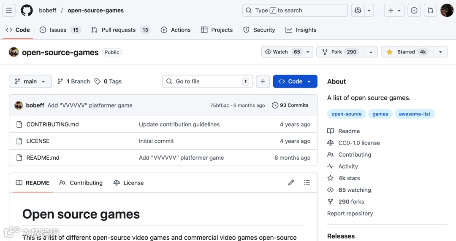456x241 pixels.
Task: Expand the blue Code dropdown
Action: point(295,81)
